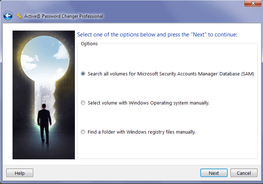Click the blue instruction heading text
The height and width of the screenshot is (184, 263).
(x=157, y=35)
